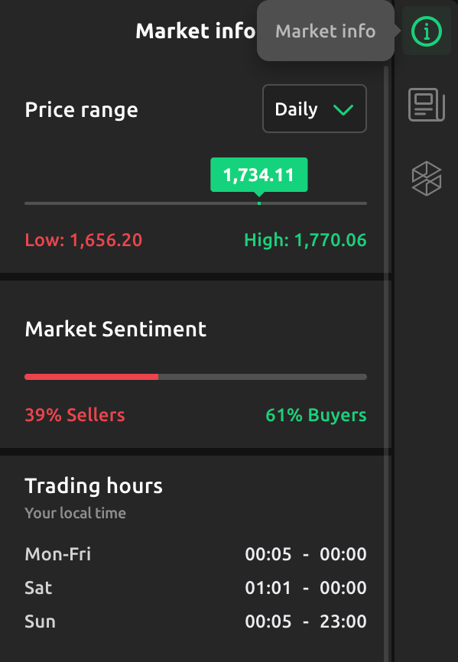
Task: Click the chevron next to Daily
Action: tap(345, 109)
